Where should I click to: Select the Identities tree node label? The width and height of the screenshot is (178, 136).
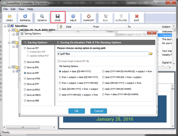click(x=21, y=26)
